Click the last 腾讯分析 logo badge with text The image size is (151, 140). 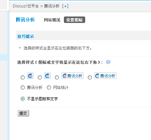pos(105,76)
